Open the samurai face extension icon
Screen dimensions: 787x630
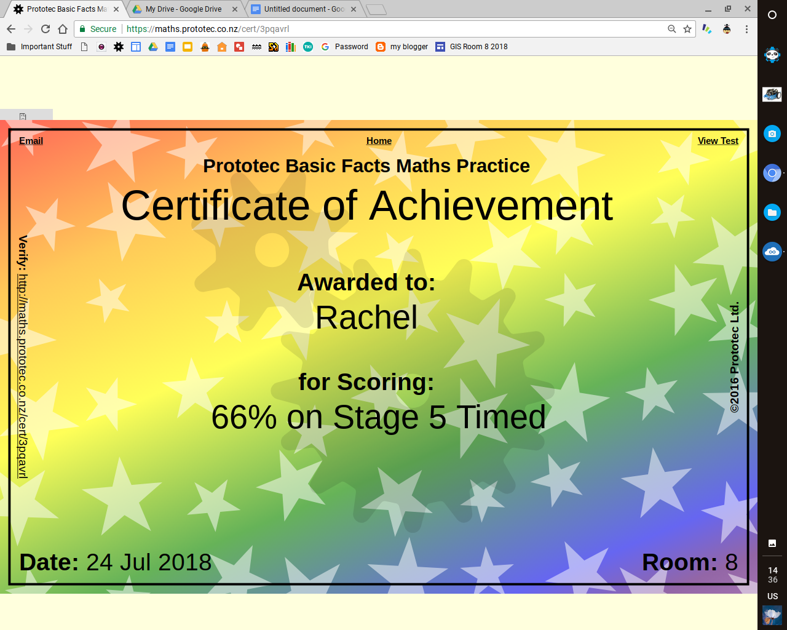coord(727,29)
